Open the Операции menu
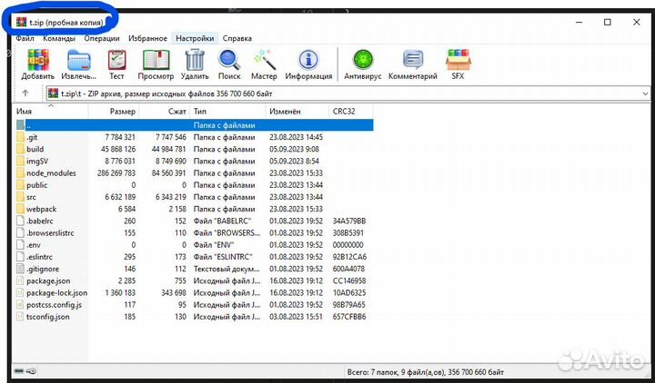The image size is (655, 383). pos(102,38)
